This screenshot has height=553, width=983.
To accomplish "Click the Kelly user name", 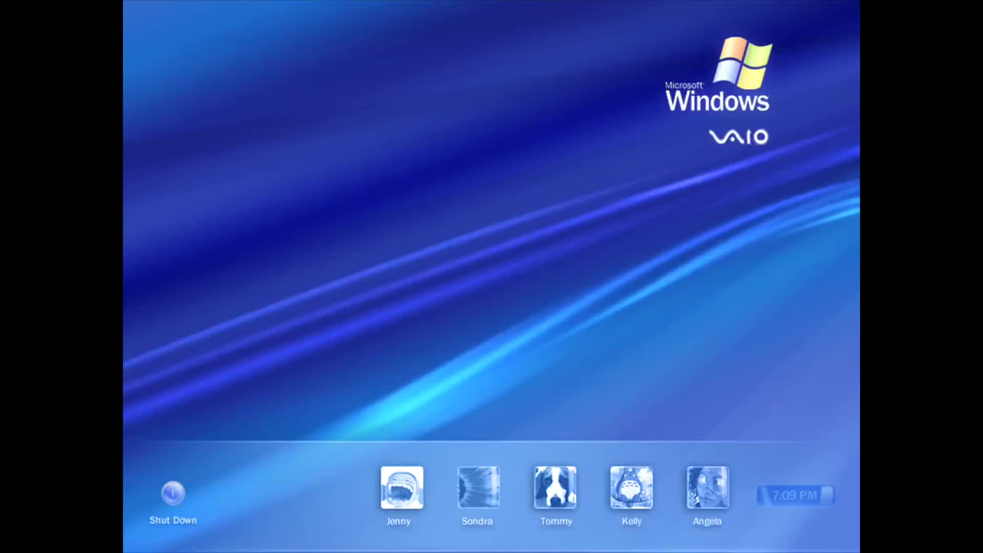I will pyautogui.click(x=632, y=521).
